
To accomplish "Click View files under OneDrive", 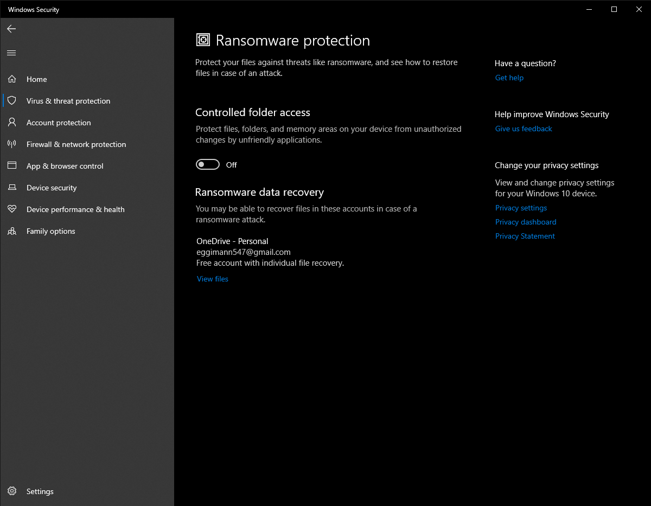I will tap(213, 279).
